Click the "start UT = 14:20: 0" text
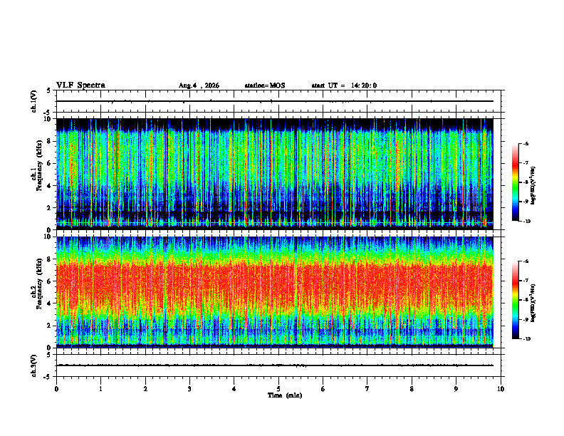564x436 pixels. 344,85
